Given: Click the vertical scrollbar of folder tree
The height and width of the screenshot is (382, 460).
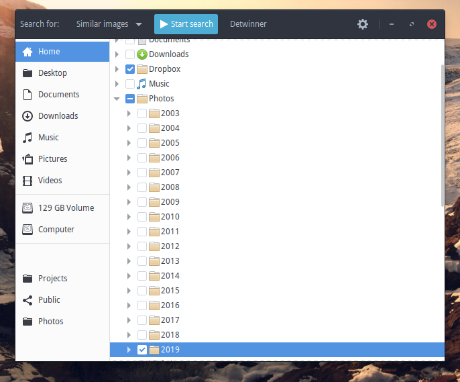Looking at the screenshot, I should tap(441, 134).
